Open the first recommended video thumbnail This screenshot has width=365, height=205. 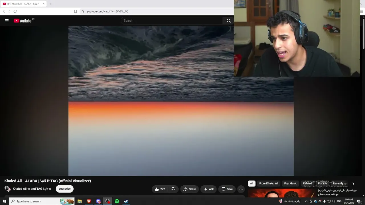pos(281,193)
